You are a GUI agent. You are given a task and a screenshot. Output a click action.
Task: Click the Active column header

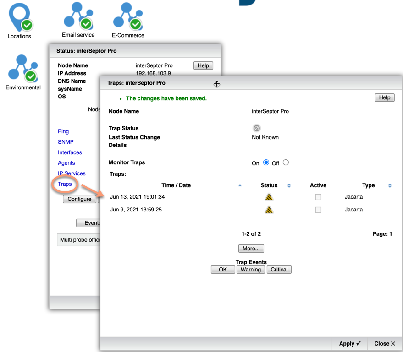(x=318, y=185)
